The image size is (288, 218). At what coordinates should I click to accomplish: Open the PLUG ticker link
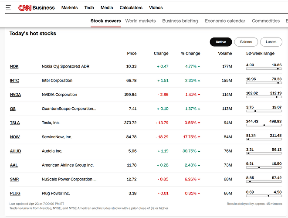15,194
